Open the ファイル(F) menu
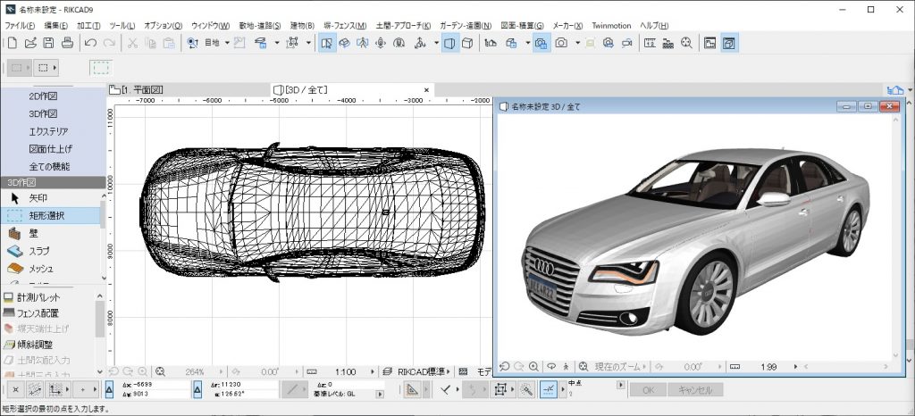The height and width of the screenshot is (416, 915). point(20,26)
